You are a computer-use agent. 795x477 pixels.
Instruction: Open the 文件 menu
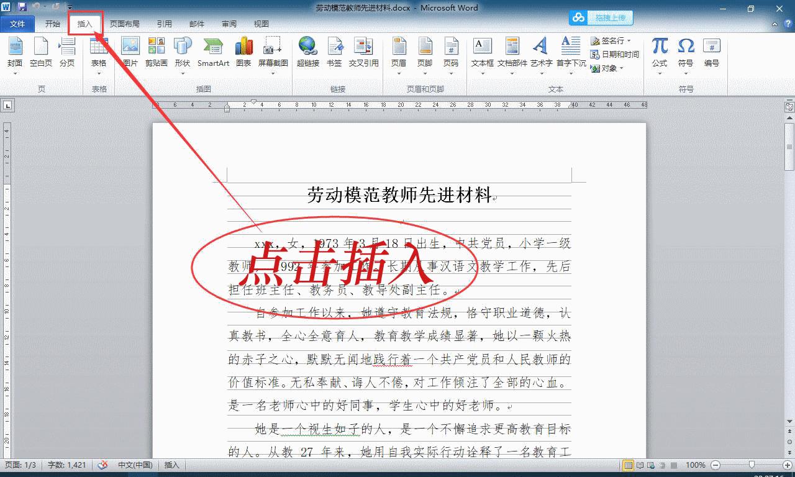tap(18, 24)
